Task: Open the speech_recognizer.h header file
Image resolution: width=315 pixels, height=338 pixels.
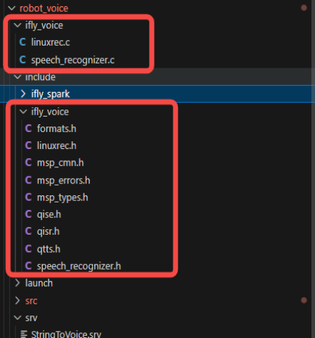Action: pos(79,266)
